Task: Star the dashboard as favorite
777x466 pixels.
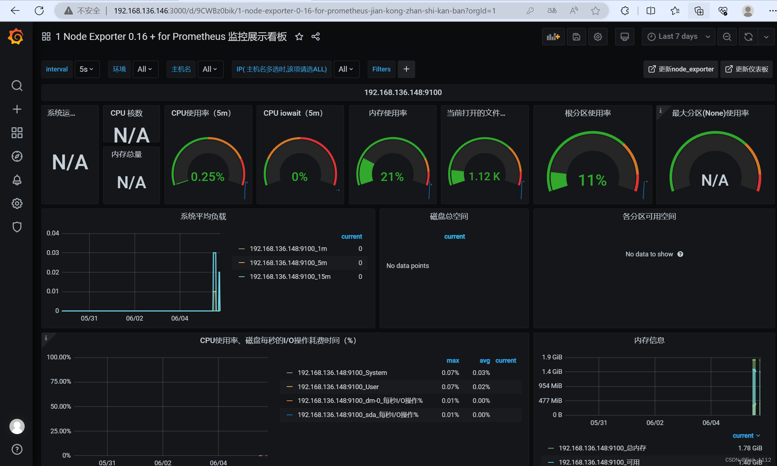Action: [299, 37]
